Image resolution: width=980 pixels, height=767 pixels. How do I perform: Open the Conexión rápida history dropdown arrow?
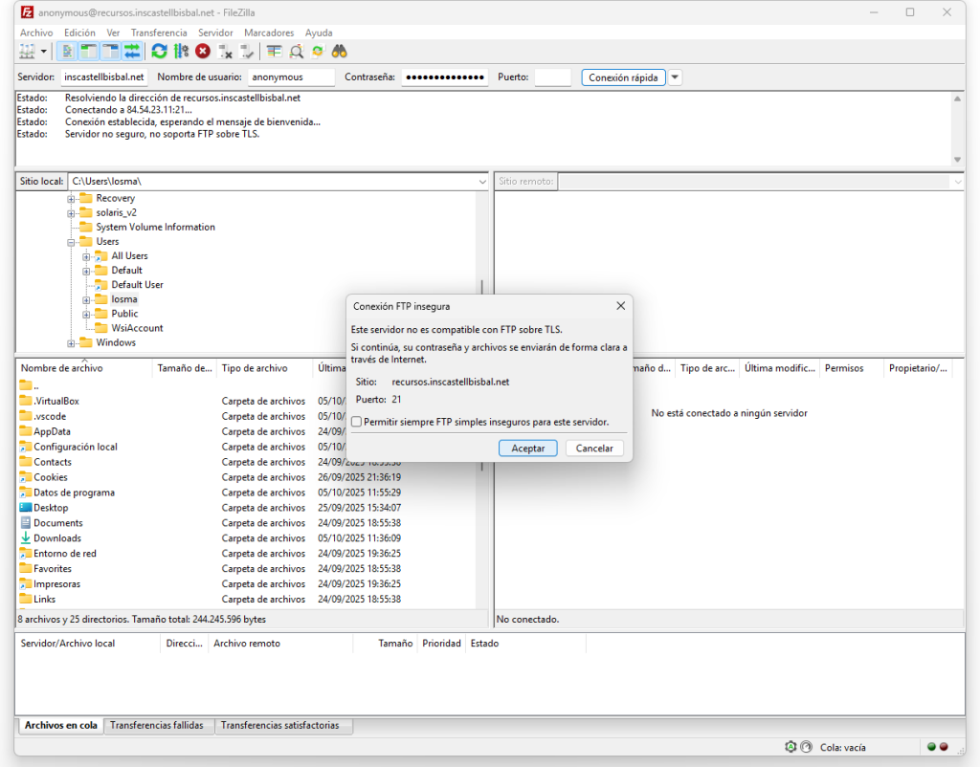pos(675,77)
